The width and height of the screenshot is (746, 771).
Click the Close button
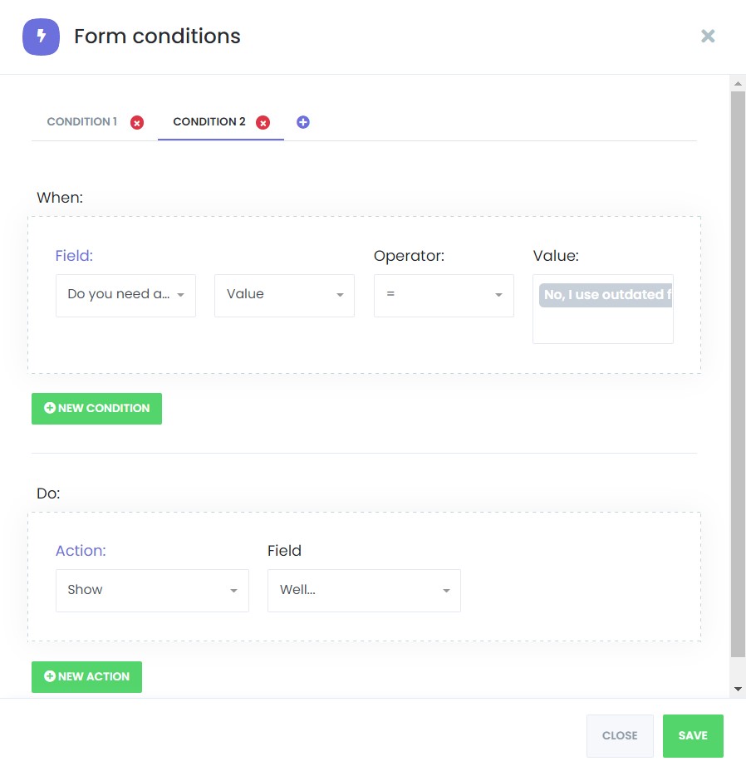[x=620, y=735]
